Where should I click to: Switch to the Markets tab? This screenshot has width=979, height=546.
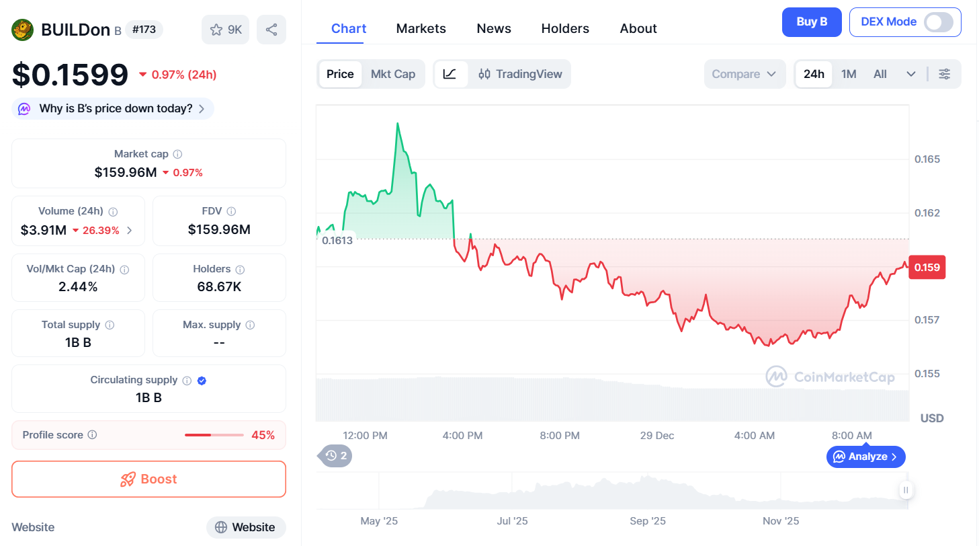coord(421,28)
